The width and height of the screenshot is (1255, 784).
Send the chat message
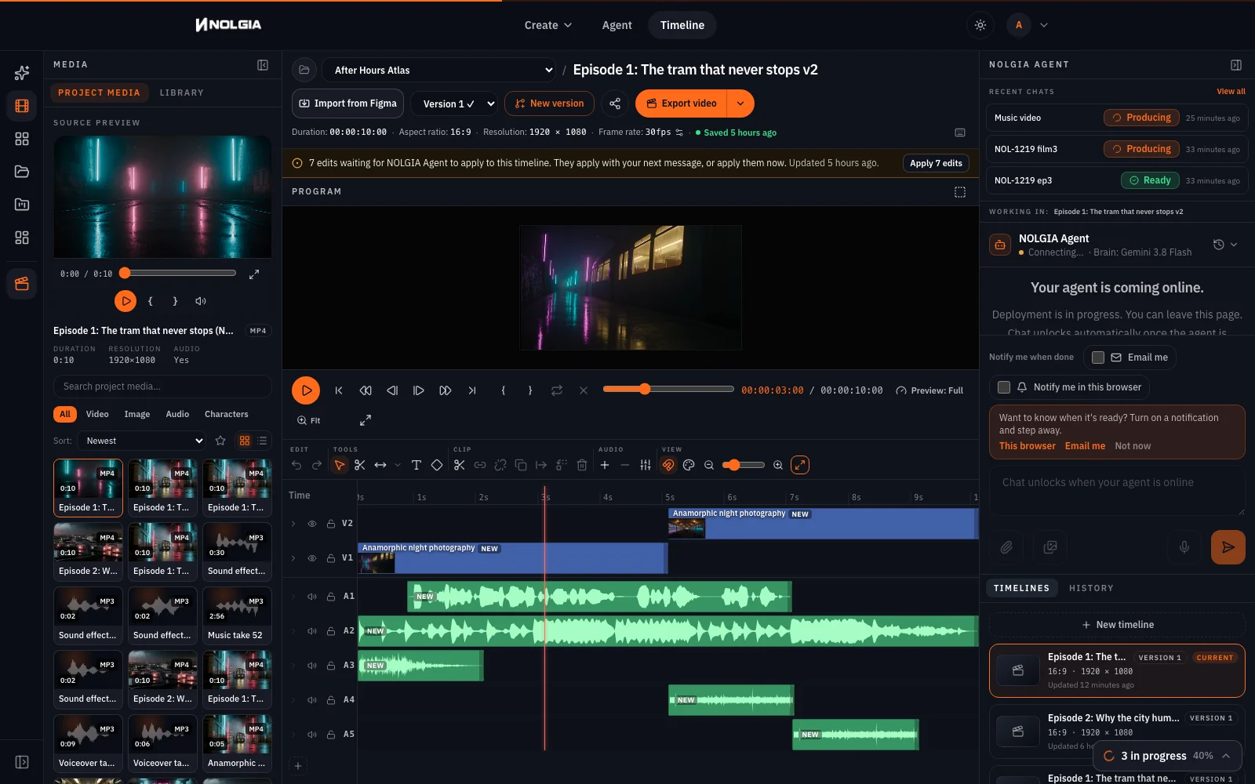point(1228,547)
